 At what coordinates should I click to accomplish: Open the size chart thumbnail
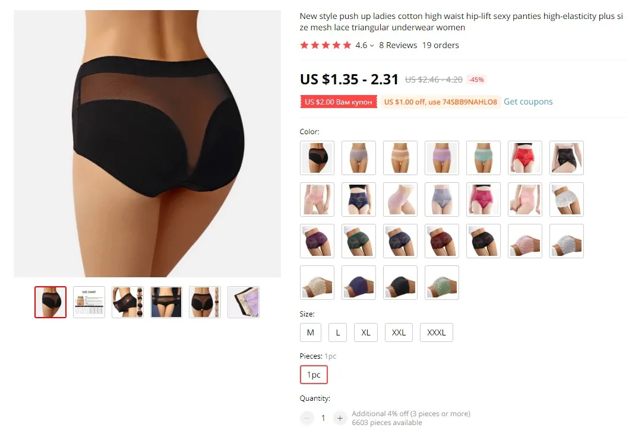pos(89,302)
